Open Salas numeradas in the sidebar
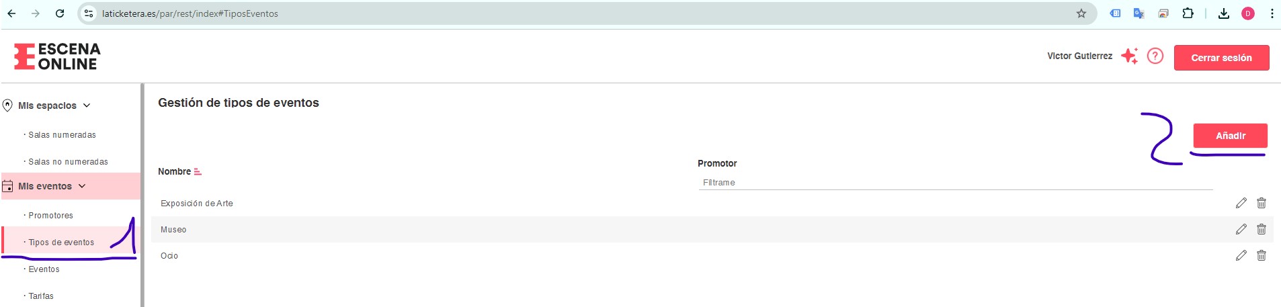The height and width of the screenshot is (307, 1281). click(x=62, y=135)
